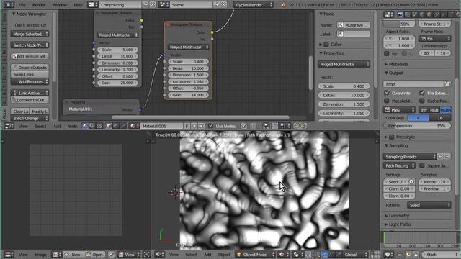
Task: Click the seed animate clock icon
Action: (x=411, y=182)
